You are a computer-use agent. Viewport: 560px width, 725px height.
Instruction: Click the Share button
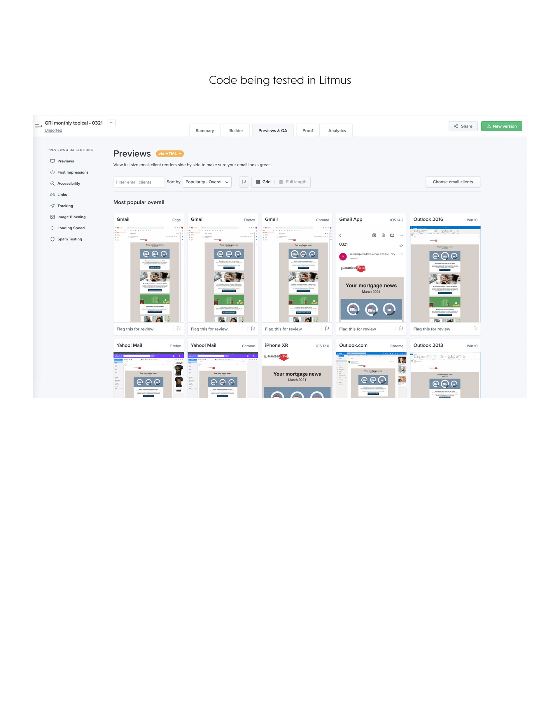point(463,126)
